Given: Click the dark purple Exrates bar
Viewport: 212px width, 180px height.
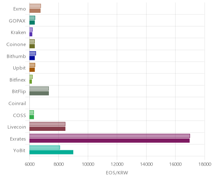Looking at the screenshot, I should click(x=109, y=141).
